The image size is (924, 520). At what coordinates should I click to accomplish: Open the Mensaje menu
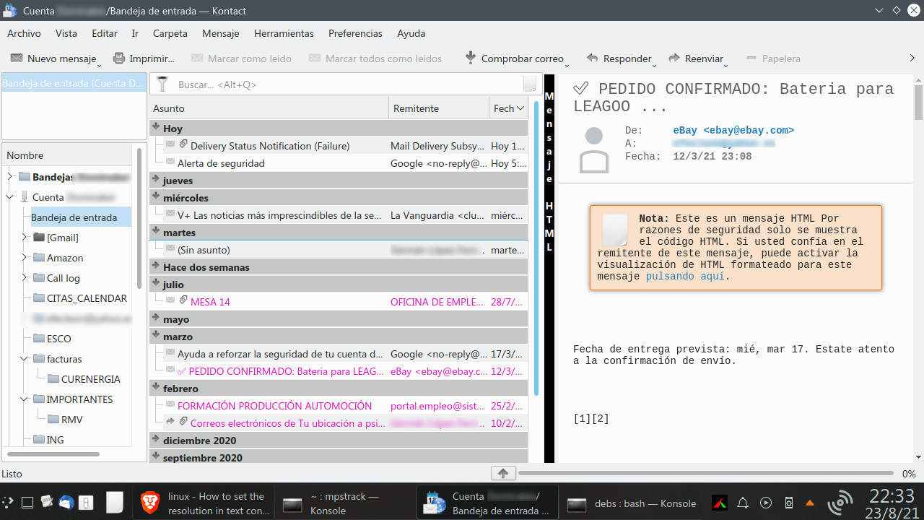click(x=221, y=33)
